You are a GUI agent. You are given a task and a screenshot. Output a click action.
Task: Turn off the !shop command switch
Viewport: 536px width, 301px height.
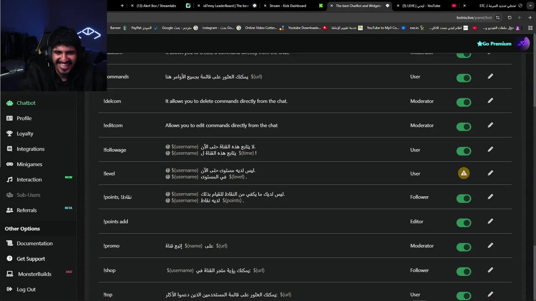click(464, 271)
